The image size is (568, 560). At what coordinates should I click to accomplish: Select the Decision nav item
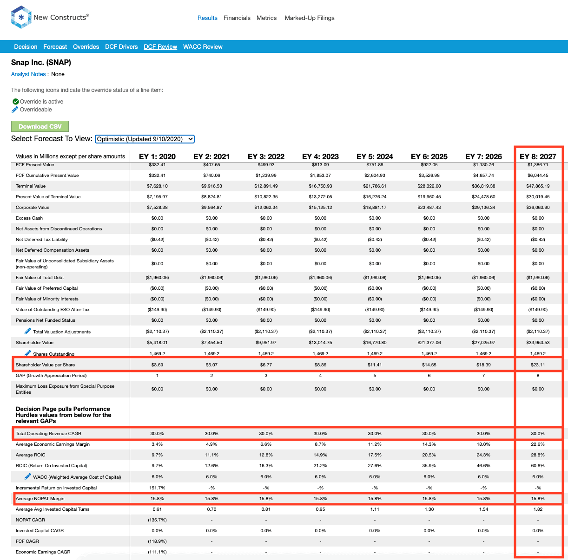point(26,47)
